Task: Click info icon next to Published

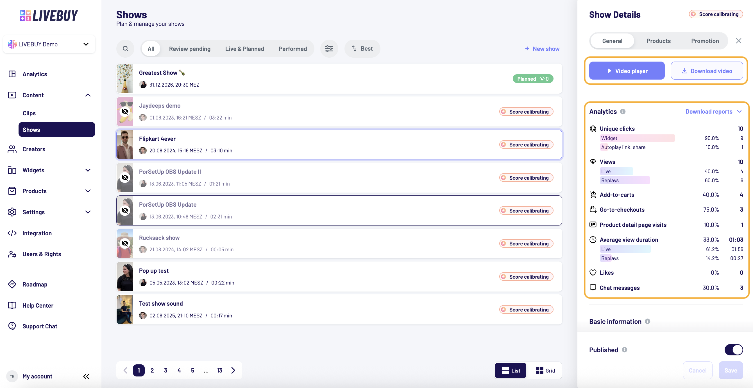Action: pyautogui.click(x=624, y=350)
